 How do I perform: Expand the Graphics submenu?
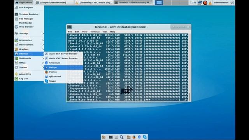29,49
